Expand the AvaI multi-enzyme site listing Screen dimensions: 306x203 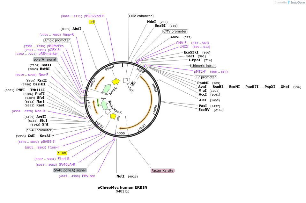202,87
